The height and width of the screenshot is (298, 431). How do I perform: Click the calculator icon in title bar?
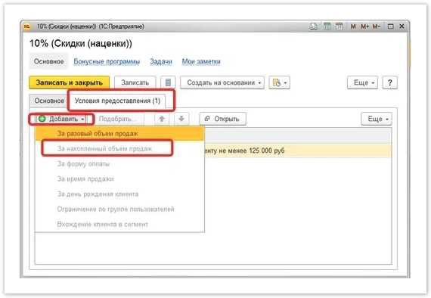(x=327, y=26)
